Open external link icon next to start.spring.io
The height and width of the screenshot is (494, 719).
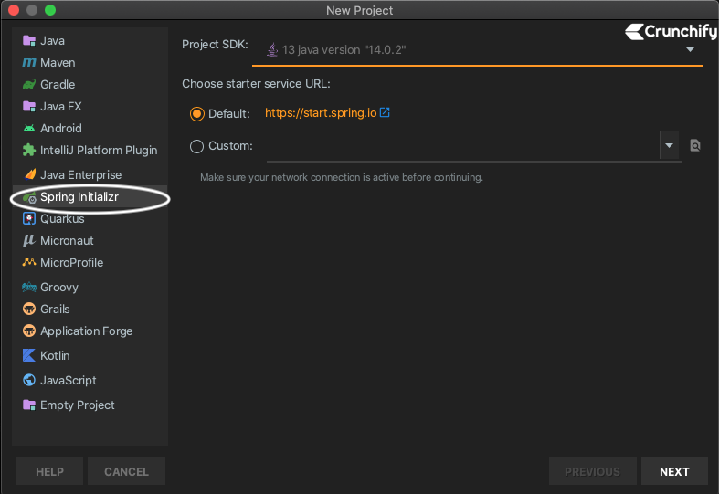coord(385,112)
